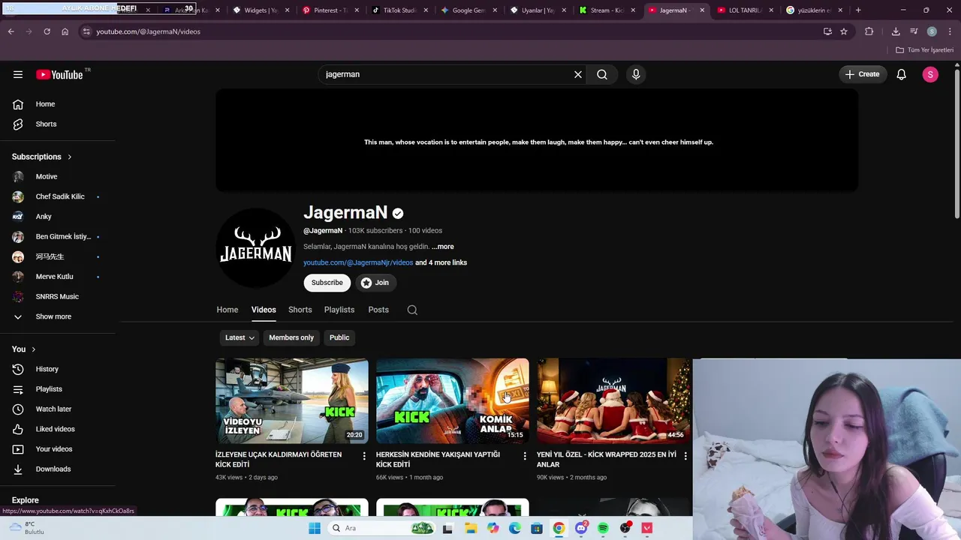961x540 pixels.
Task: Click the Create button
Action: point(862,74)
